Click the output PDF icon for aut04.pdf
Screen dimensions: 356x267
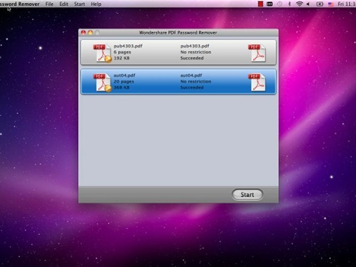[257, 82]
